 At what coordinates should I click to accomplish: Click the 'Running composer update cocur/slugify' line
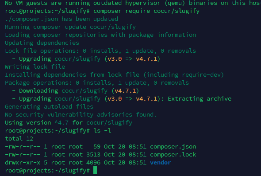point(70,27)
